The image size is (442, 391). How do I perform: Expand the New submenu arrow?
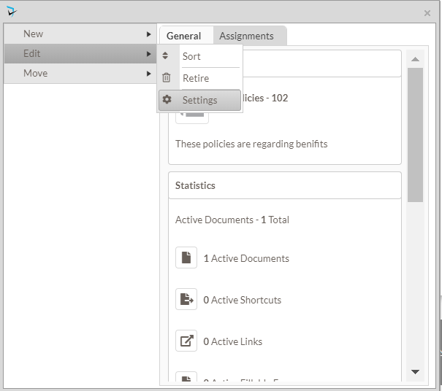(149, 34)
